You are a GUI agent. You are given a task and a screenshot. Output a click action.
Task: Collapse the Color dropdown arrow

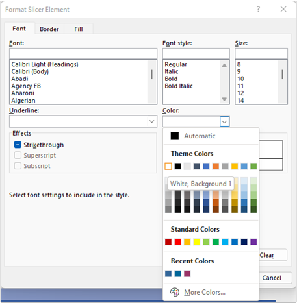click(x=224, y=121)
